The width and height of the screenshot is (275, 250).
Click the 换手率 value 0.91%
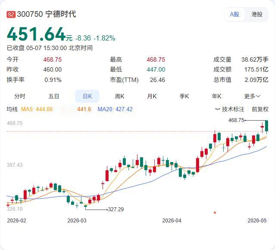tap(53, 80)
